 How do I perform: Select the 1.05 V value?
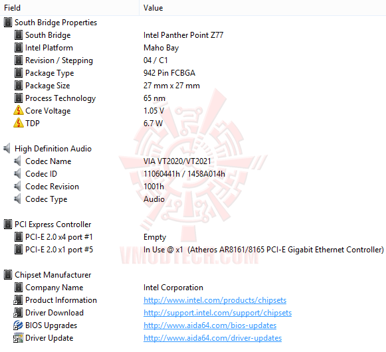(154, 110)
